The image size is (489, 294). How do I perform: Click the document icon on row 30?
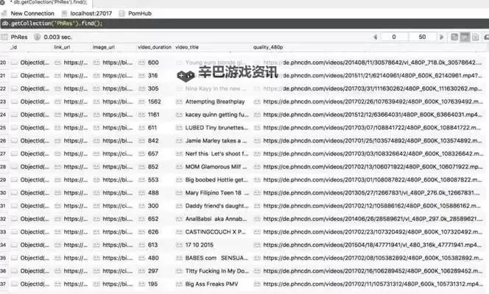pyautogui.click(x=14, y=193)
